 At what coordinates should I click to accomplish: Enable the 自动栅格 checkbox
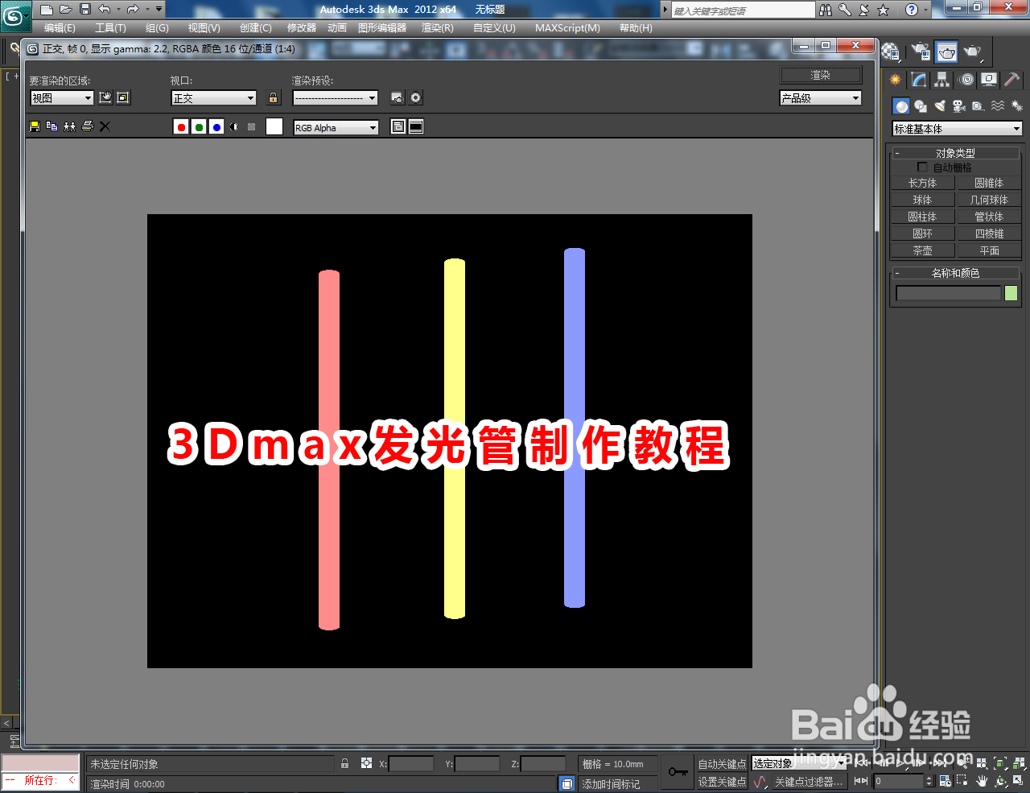[x=923, y=167]
